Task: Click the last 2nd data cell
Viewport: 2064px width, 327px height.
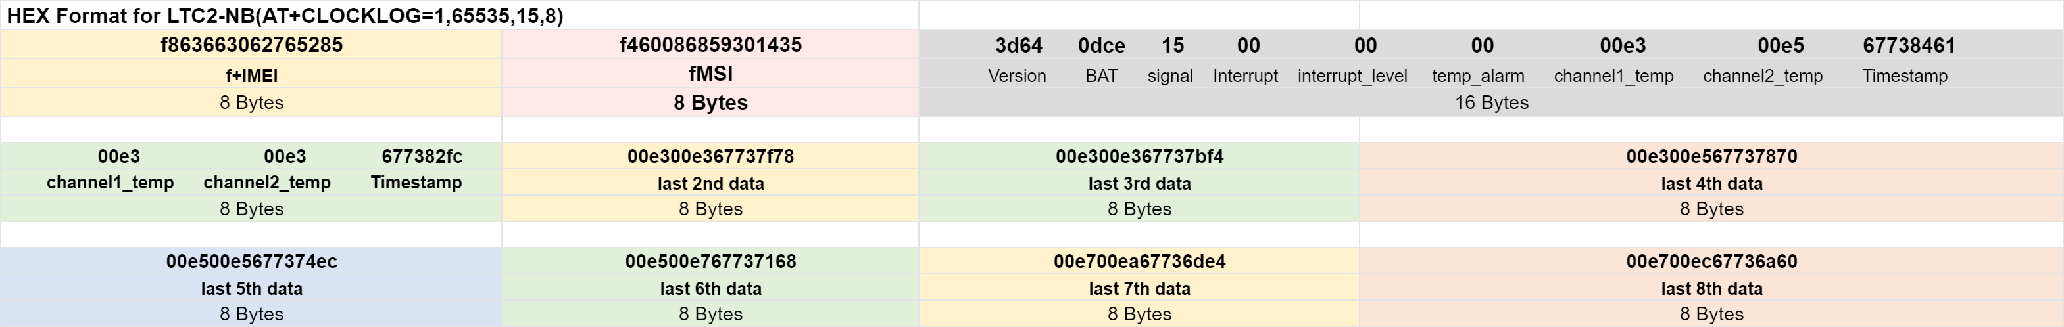Action: click(x=711, y=183)
